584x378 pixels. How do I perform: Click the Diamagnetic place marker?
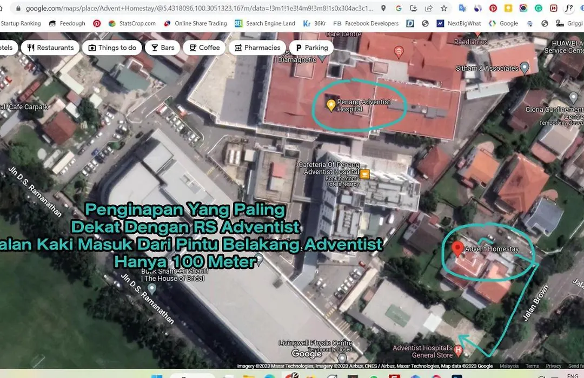[322, 58]
